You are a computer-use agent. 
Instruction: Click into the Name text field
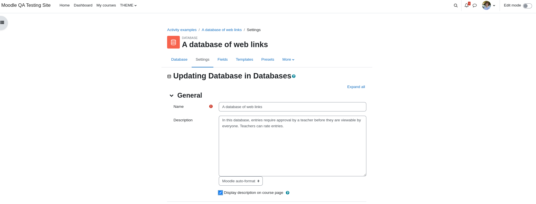pyautogui.click(x=292, y=107)
